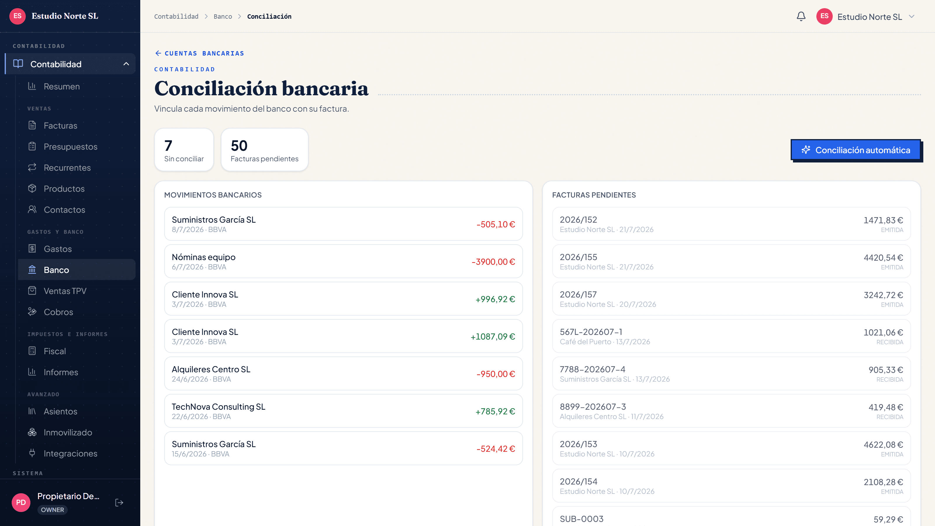
Task: Run Conciliación automática
Action: (x=856, y=150)
